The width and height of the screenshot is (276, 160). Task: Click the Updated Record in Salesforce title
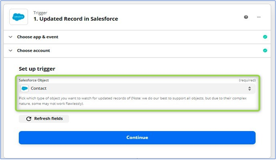pos(76,19)
